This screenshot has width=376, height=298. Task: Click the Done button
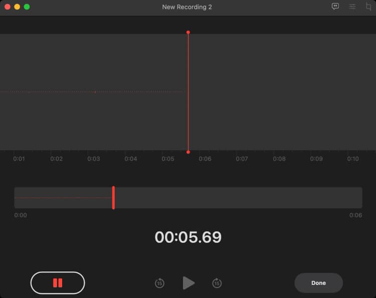318,283
